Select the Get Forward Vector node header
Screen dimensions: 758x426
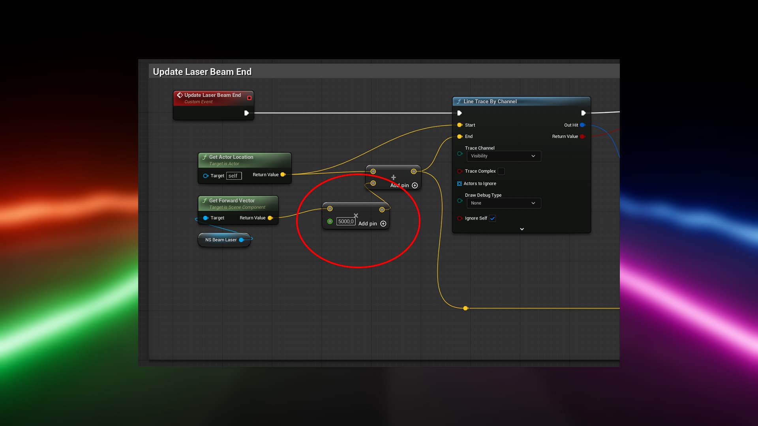tap(238, 203)
